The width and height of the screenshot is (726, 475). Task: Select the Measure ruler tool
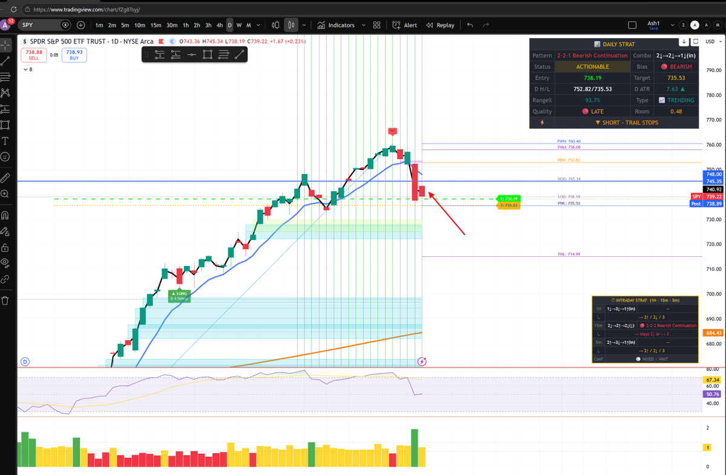(x=5, y=178)
